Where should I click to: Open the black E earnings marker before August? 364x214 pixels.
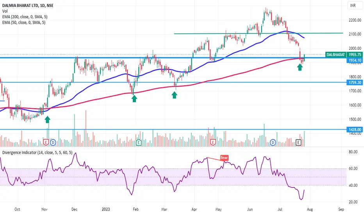(x=298, y=142)
